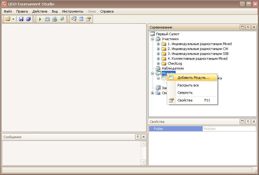This screenshot has width=259, height=175.
Task: Click the Первый Салют root icon
Action: (152, 34)
